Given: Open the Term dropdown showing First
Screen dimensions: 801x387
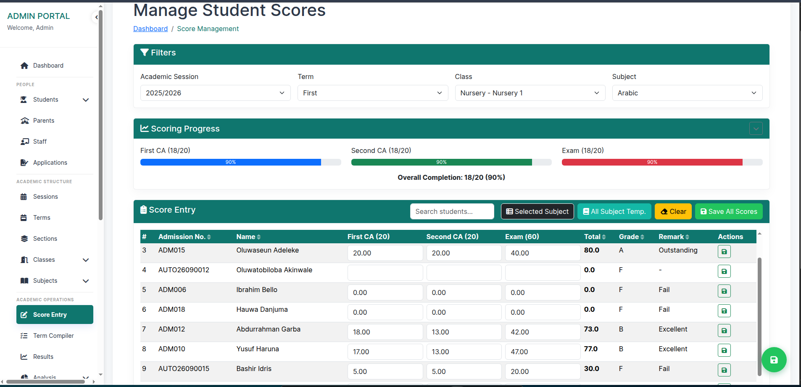Looking at the screenshot, I should [373, 93].
